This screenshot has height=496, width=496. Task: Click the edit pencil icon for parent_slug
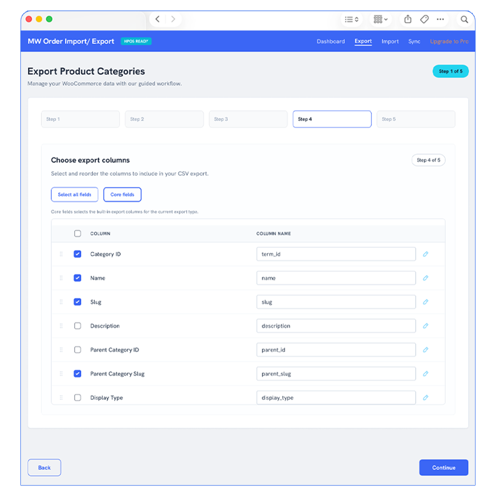(x=426, y=374)
